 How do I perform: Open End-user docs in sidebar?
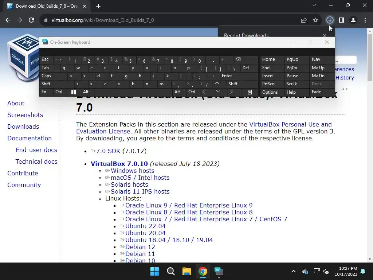coord(36,150)
